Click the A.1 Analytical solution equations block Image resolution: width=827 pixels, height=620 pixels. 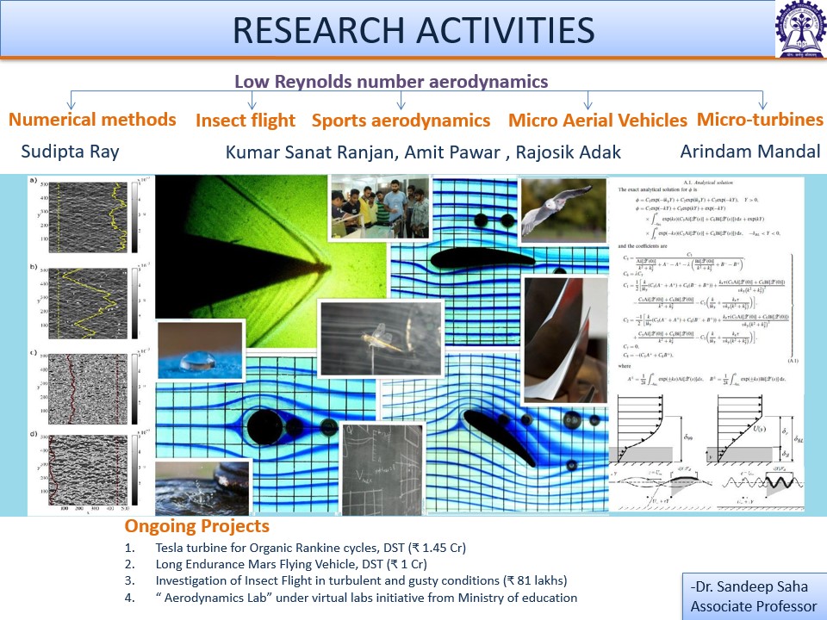[x=706, y=282]
